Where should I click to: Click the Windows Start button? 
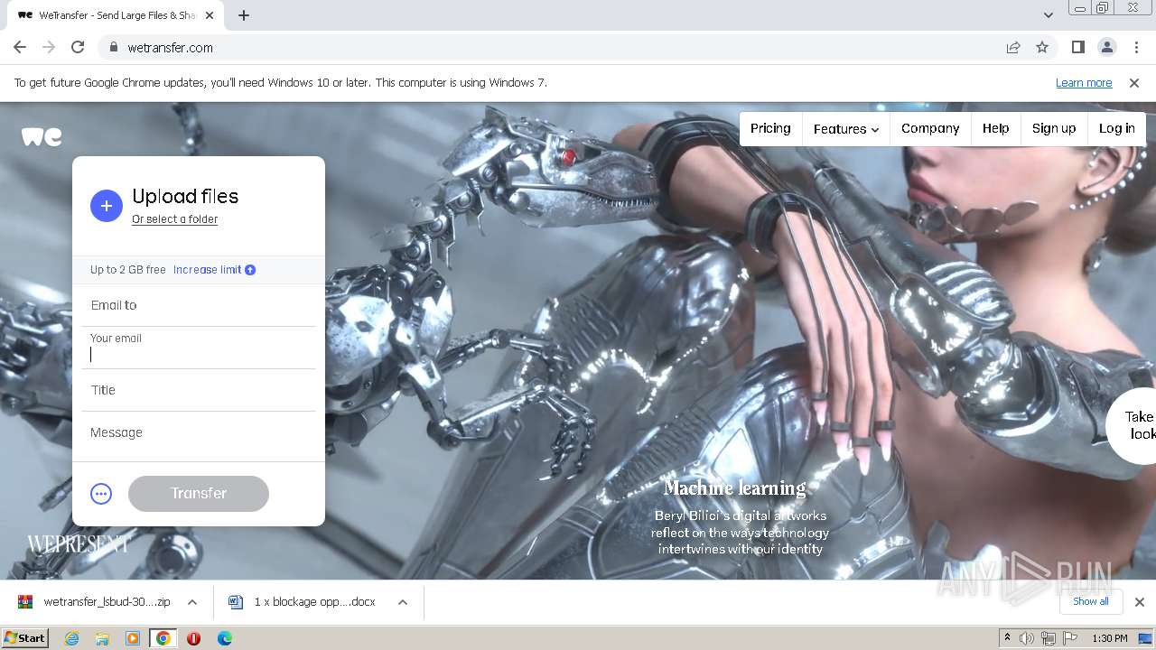pos(25,638)
